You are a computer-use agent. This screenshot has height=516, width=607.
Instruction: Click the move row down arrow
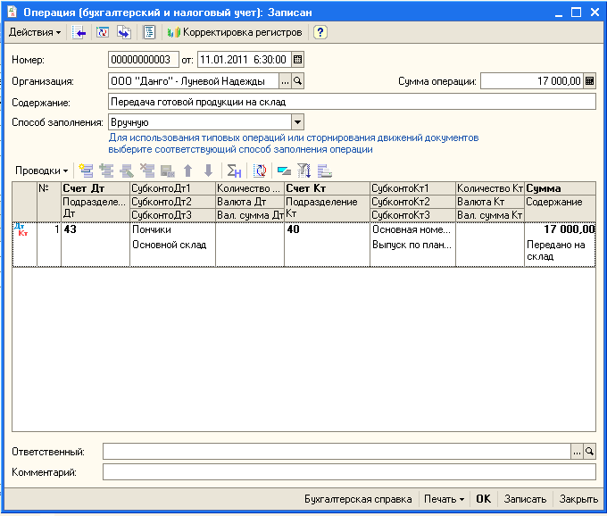208,171
